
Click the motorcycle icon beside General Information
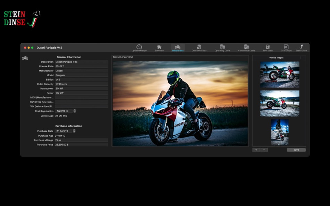point(25,58)
